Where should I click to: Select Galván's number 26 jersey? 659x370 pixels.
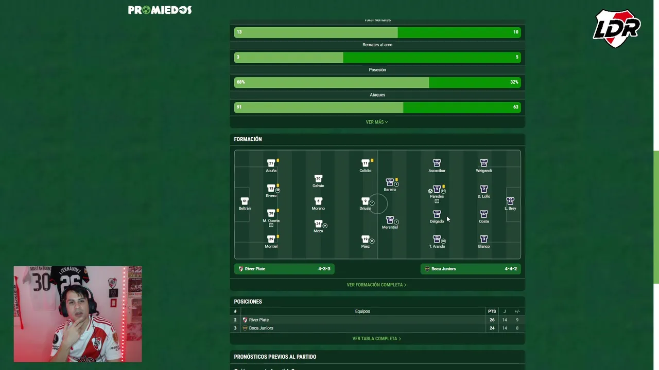(318, 178)
